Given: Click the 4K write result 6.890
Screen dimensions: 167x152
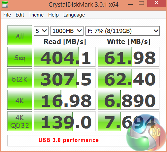Looking at the screenshot, I should click(x=128, y=100).
